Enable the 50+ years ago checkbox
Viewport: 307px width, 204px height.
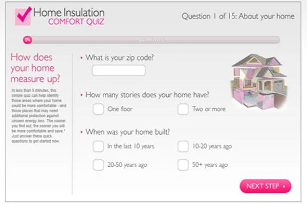point(183,165)
